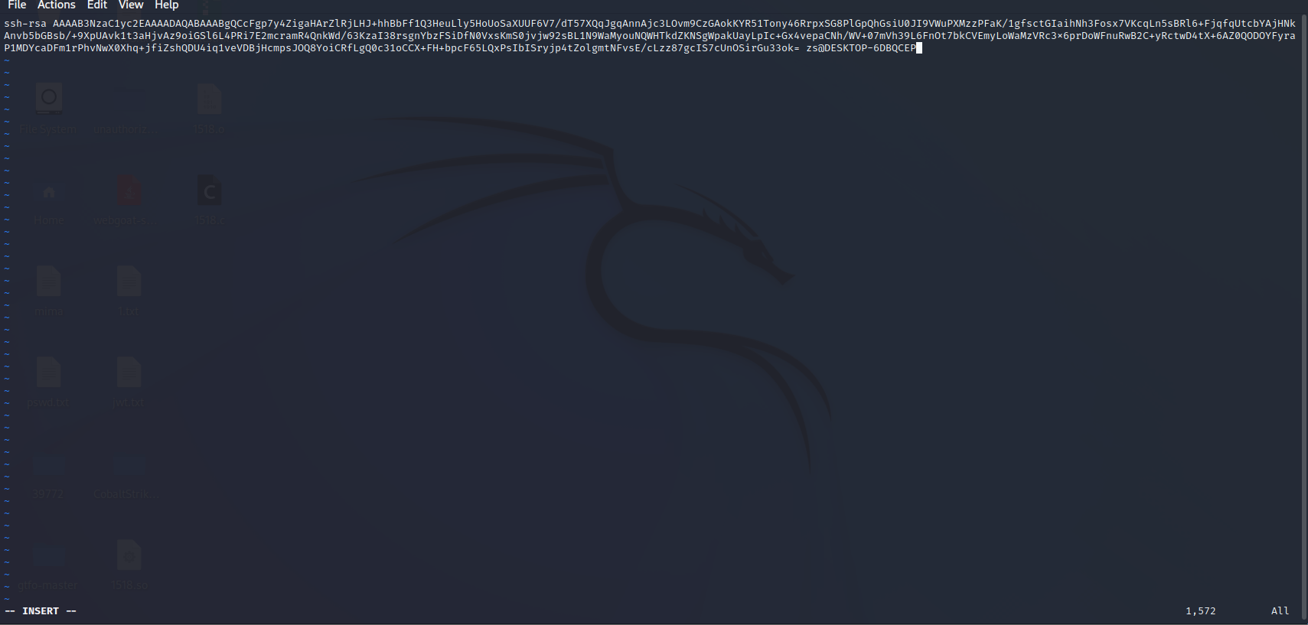This screenshot has width=1308, height=625.
Task: Click the 'zs@DESKTOP-6DBQCEP' key comment
Action: 861,48
